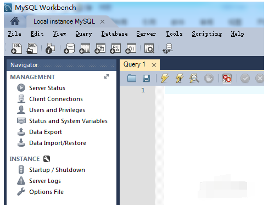Create a new function icon
Image resolution: width=274 pixels, height=205 pixels.
tap(131, 48)
